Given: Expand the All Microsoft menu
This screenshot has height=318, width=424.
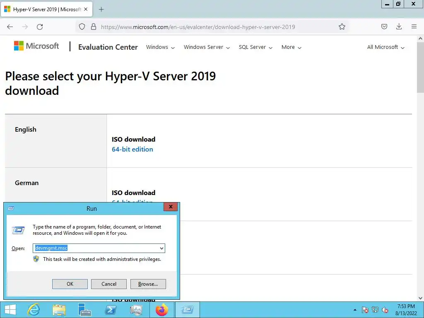Looking at the screenshot, I should pyautogui.click(x=386, y=47).
